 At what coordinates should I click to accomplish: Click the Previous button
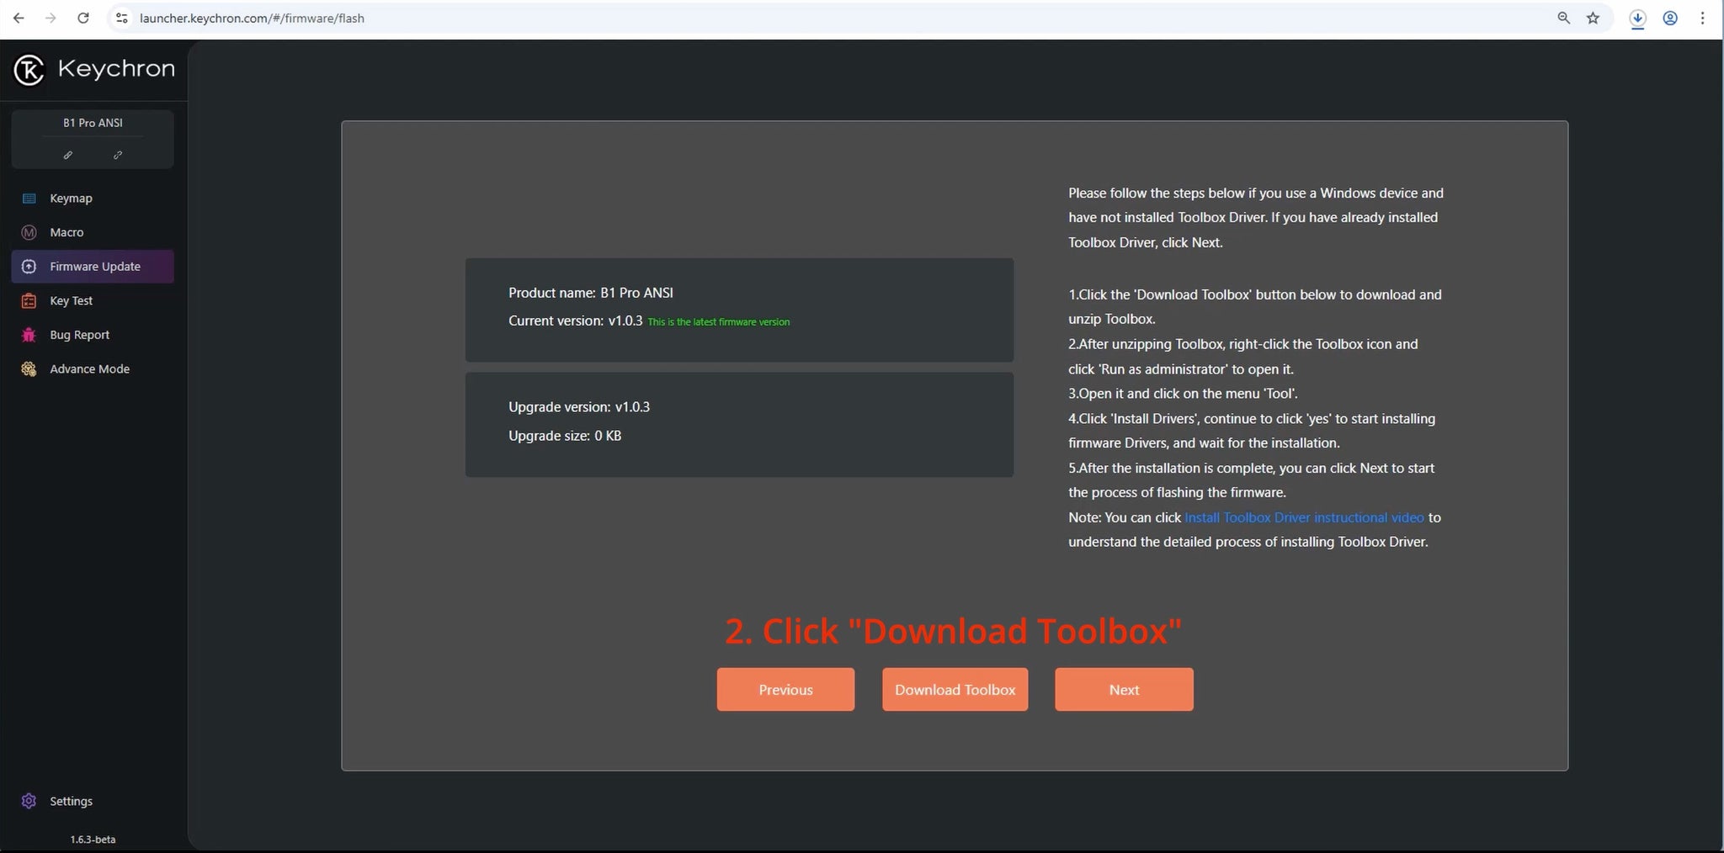pos(785,690)
